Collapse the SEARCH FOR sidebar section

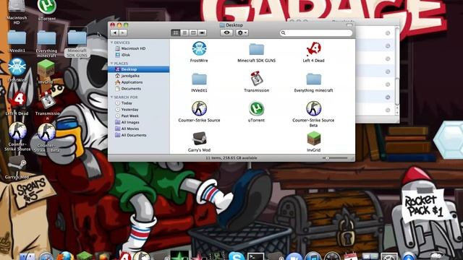coord(112,97)
